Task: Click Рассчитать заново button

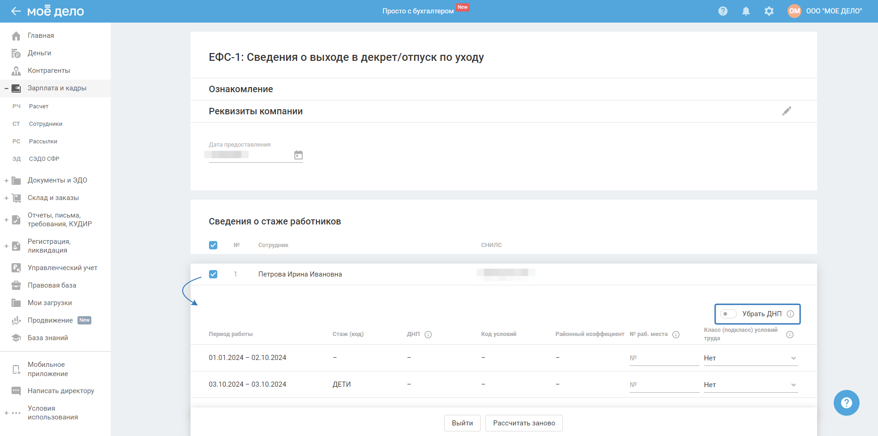Action: coord(524,423)
